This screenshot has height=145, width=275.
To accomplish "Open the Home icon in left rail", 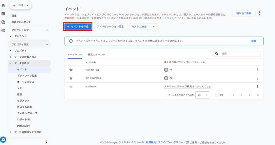I will (3, 5).
